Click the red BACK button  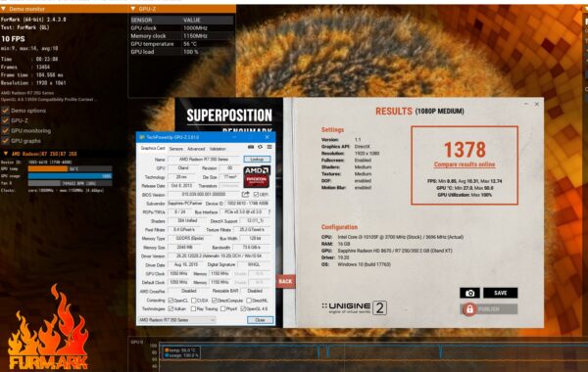point(285,281)
